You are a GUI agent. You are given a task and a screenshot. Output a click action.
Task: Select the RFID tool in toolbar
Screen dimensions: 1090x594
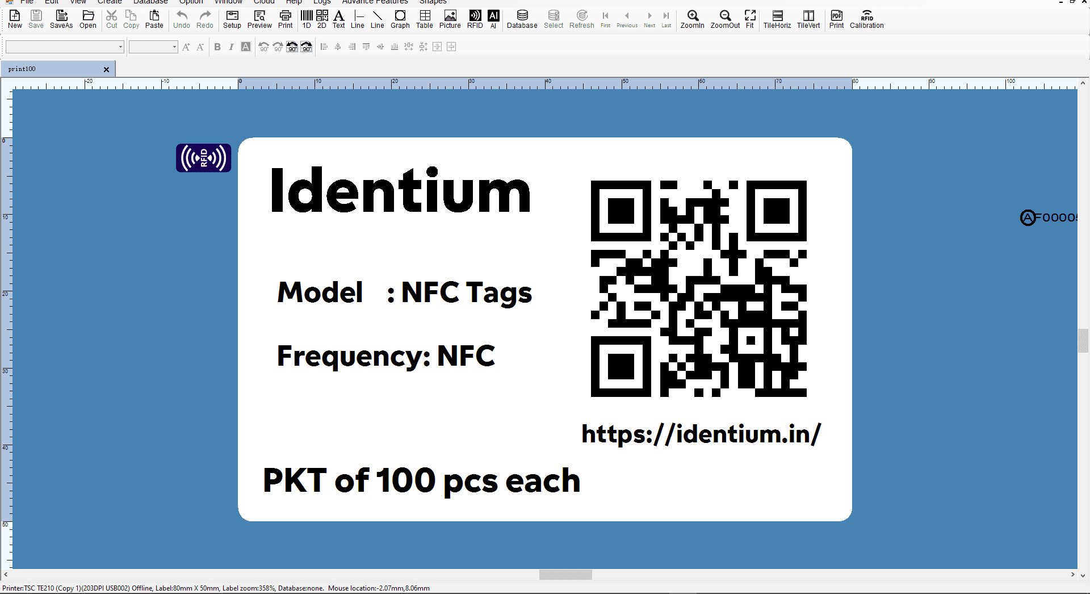point(475,19)
